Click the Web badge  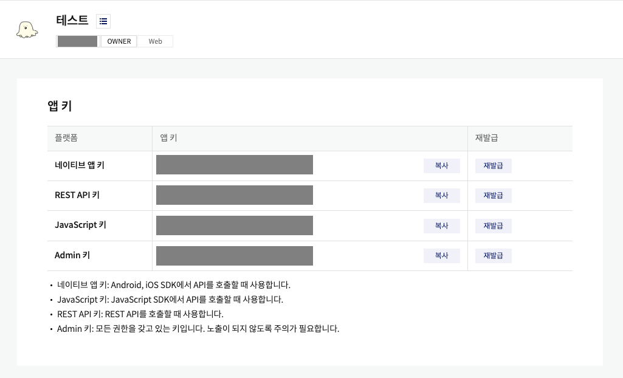[156, 41]
